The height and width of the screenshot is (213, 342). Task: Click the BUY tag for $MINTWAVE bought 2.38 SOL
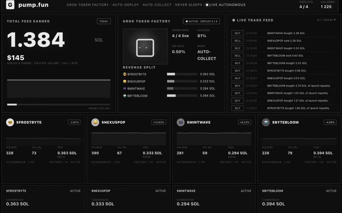[237, 33]
